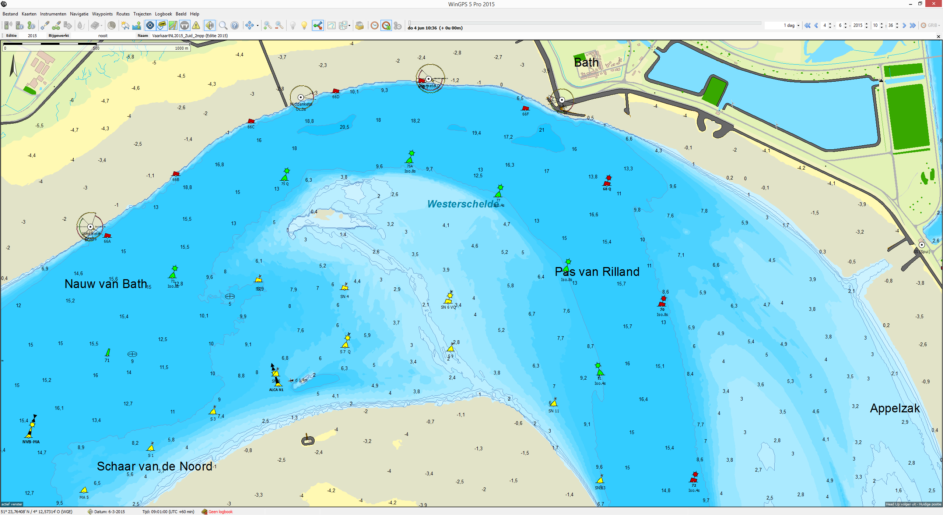The height and width of the screenshot is (515, 943).
Task: Open the blue question mark help icon
Action: [234, 25]
